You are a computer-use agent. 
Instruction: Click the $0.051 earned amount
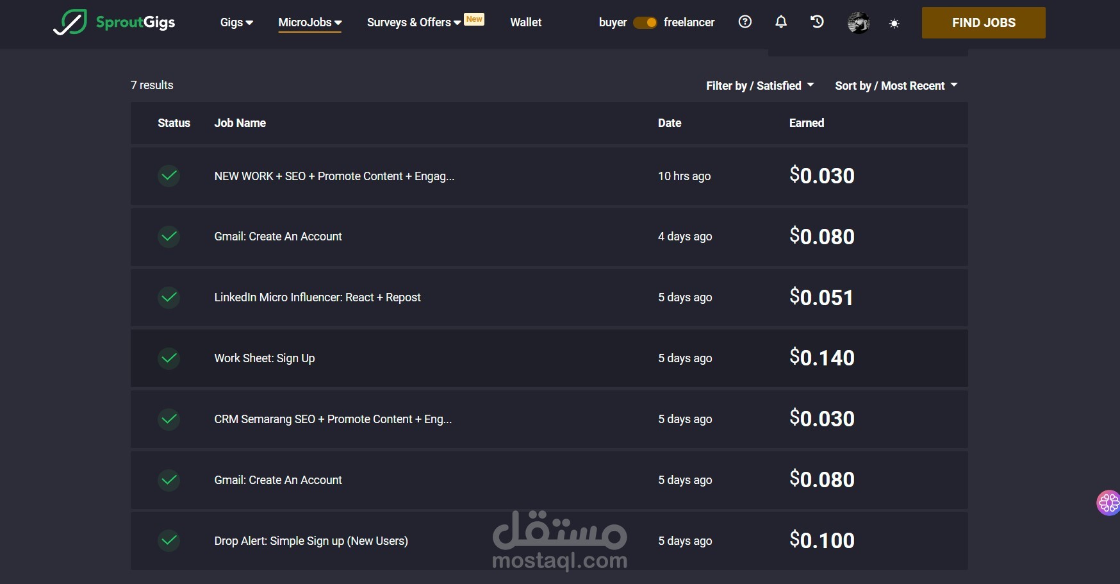(x=822, y=297)
